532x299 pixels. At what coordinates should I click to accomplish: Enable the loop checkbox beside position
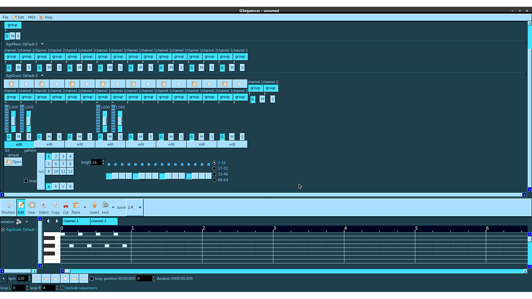click(x=92, y=279)
